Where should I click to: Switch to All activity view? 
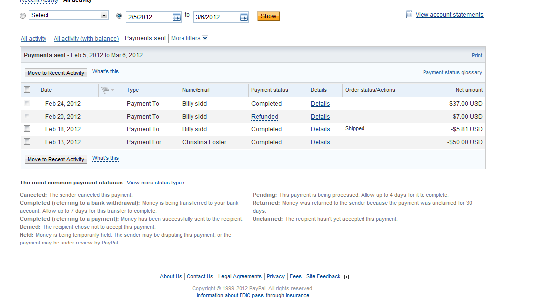pos(33,39)
